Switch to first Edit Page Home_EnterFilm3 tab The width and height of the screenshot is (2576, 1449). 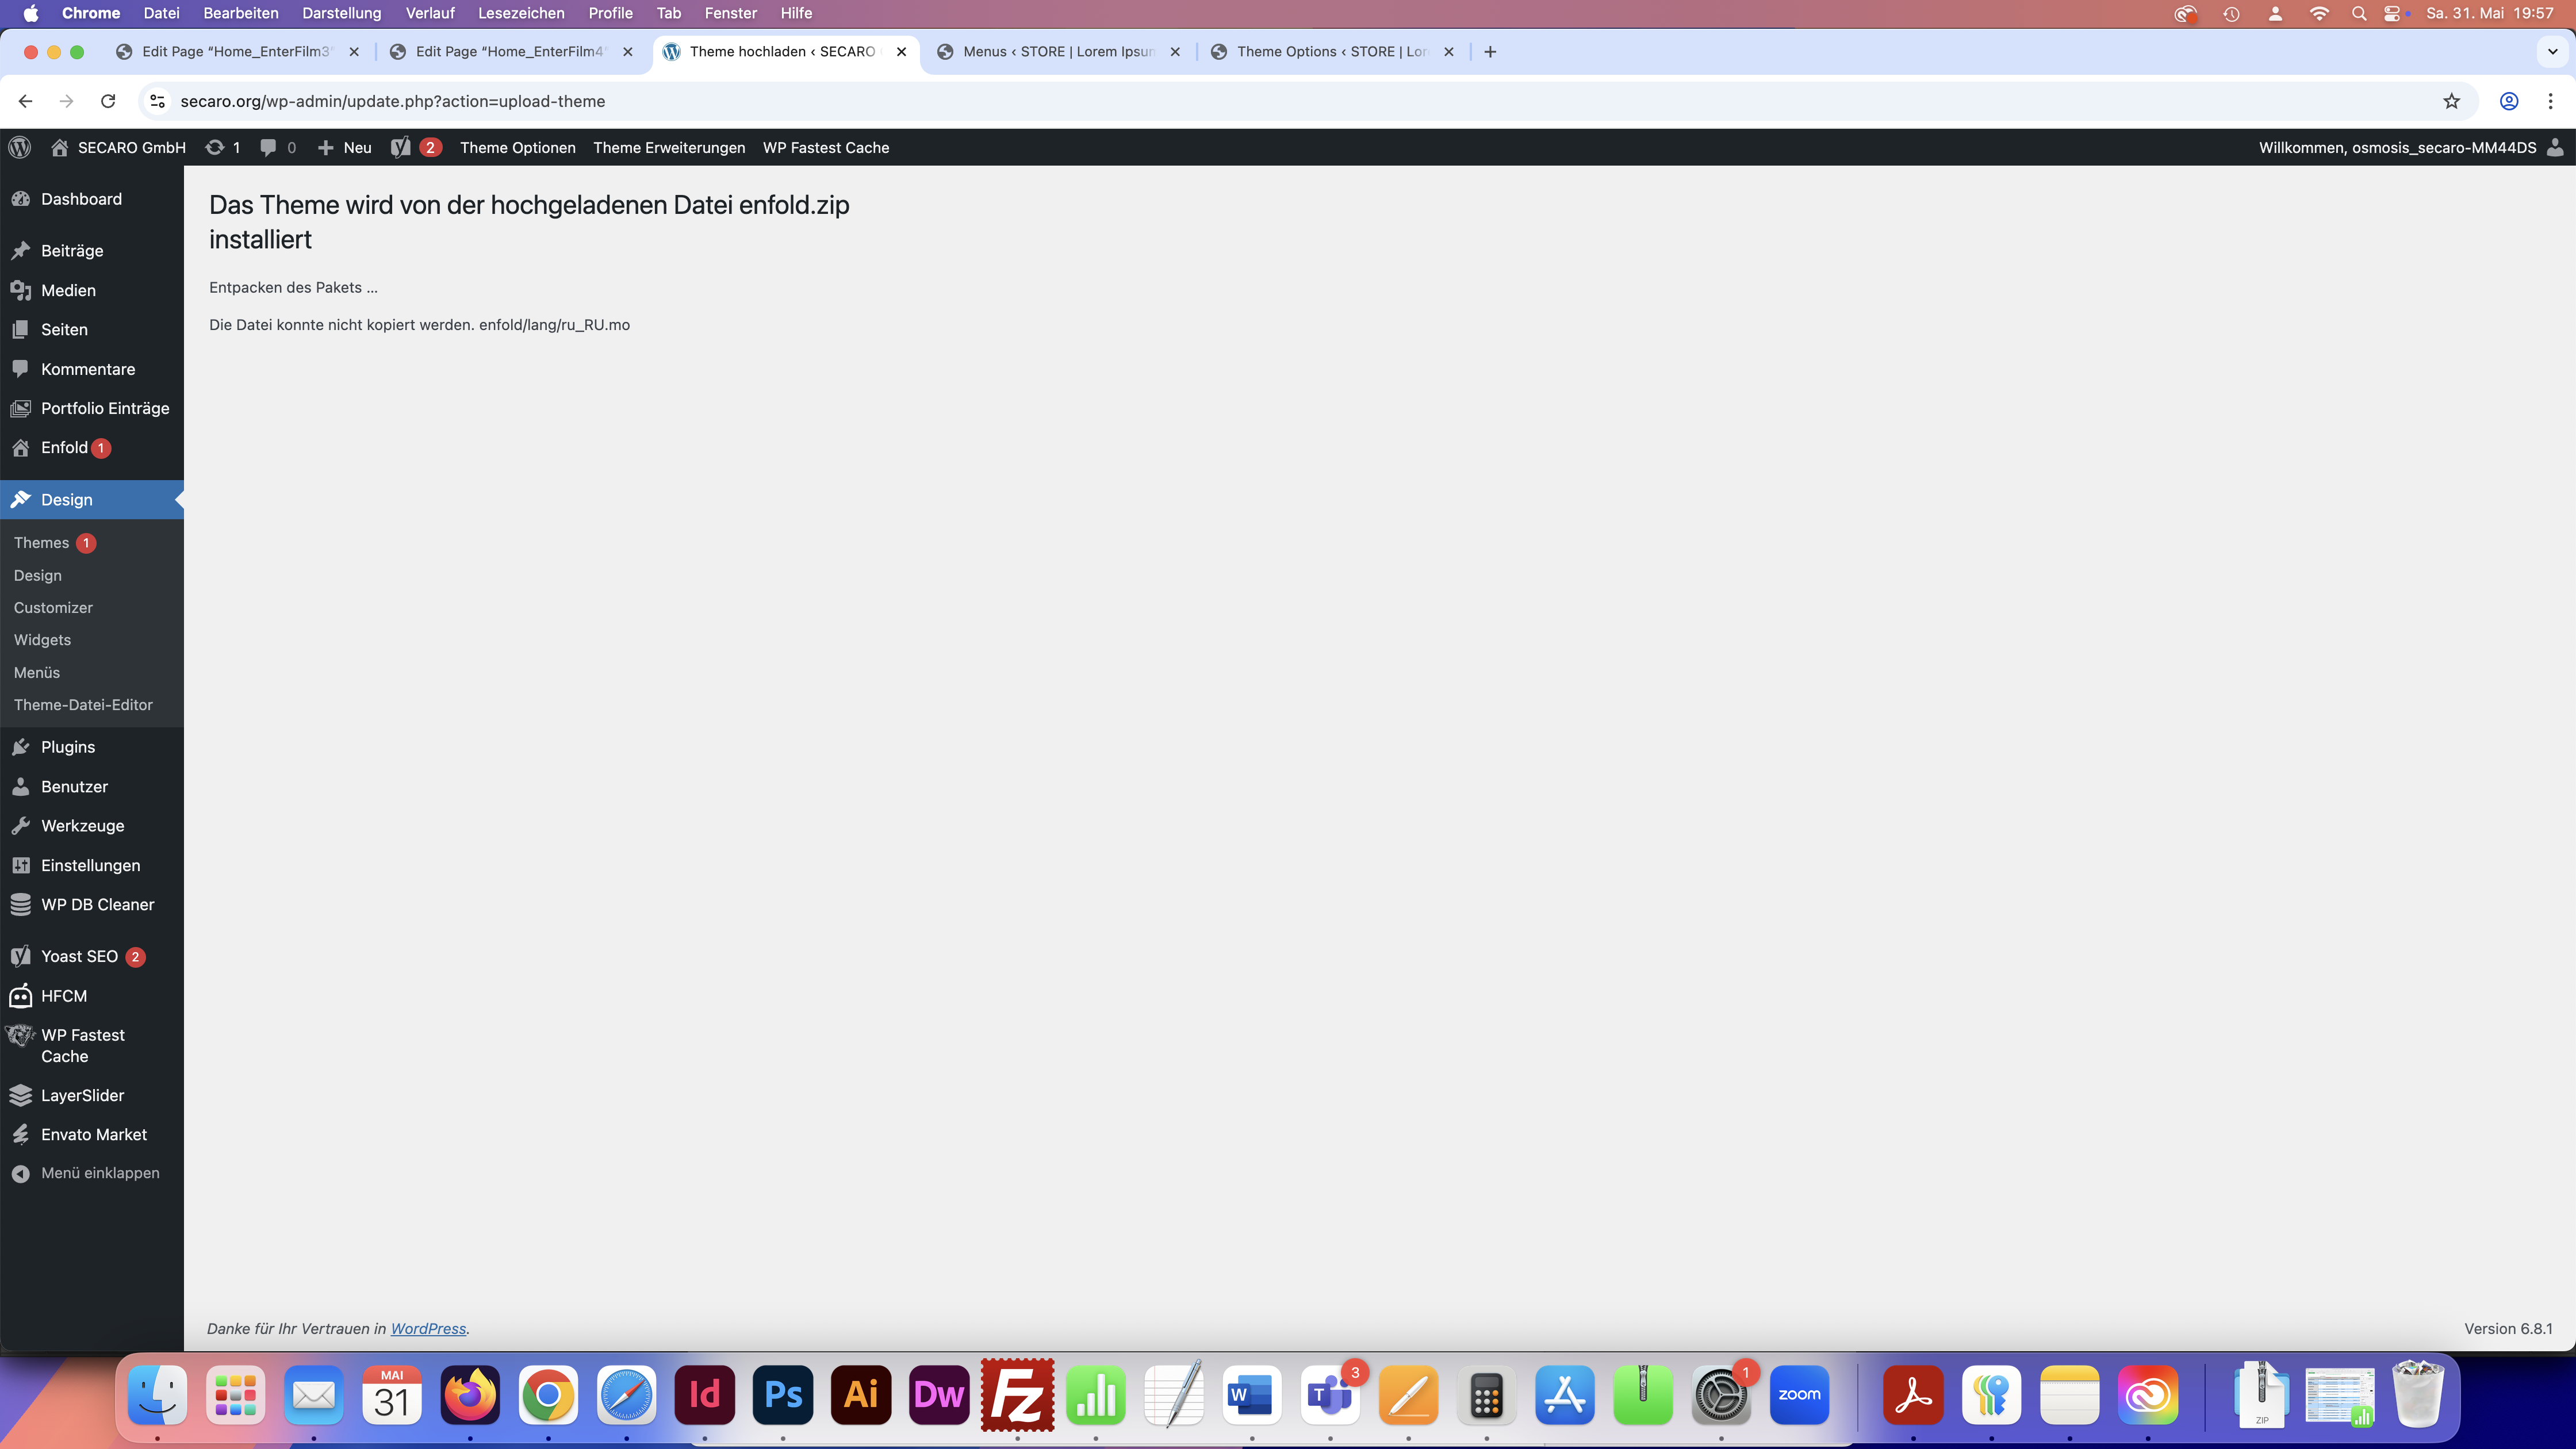coord(238,52)
